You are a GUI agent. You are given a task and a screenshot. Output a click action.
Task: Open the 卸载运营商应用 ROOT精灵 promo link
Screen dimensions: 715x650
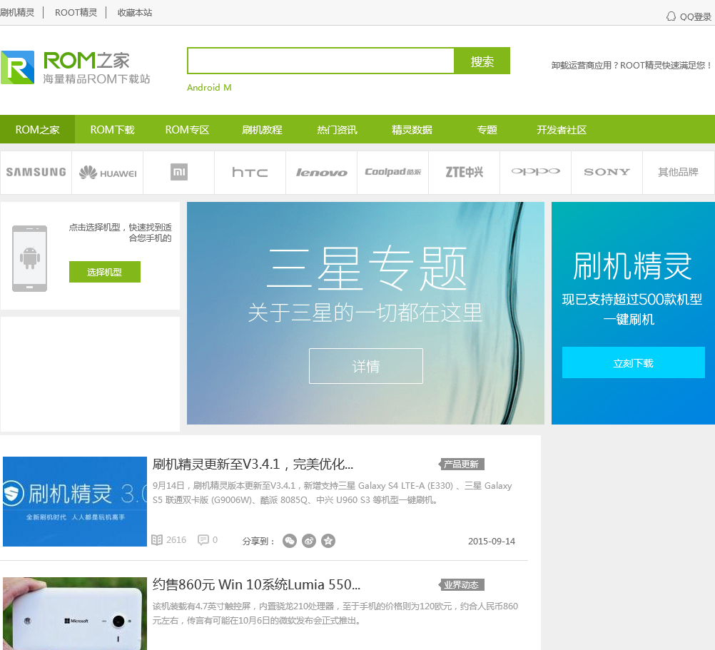631,65
